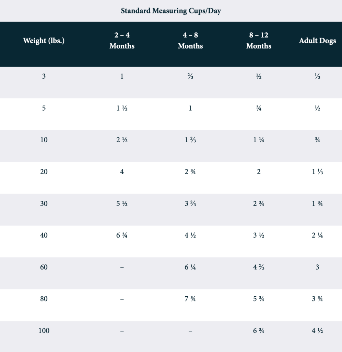Select the 6 ¼ cups cell for 60 lbs
Image resolution: width=342 pixels, height=352 pixels.
(190, 267)
